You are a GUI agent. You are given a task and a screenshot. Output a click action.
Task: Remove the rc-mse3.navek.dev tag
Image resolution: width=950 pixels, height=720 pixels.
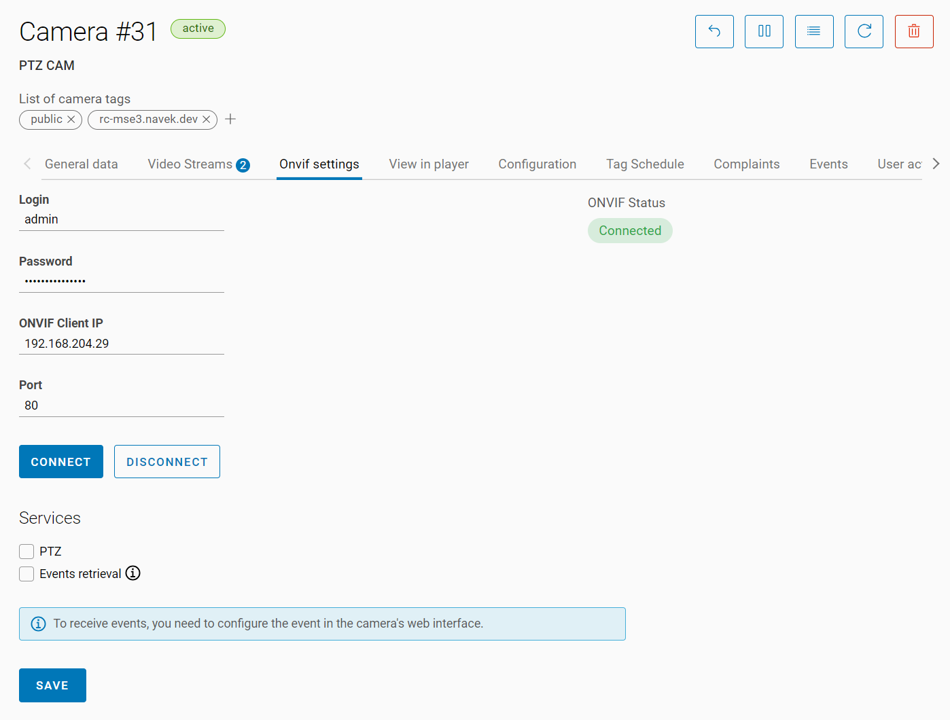207,120
